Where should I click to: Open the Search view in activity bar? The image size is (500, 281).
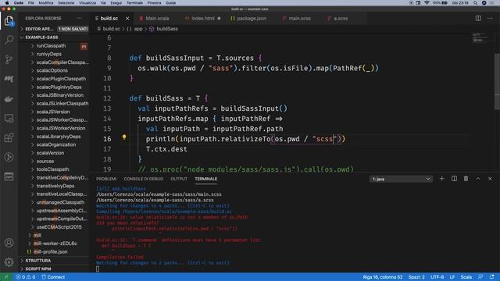click(x=9, y=40)
